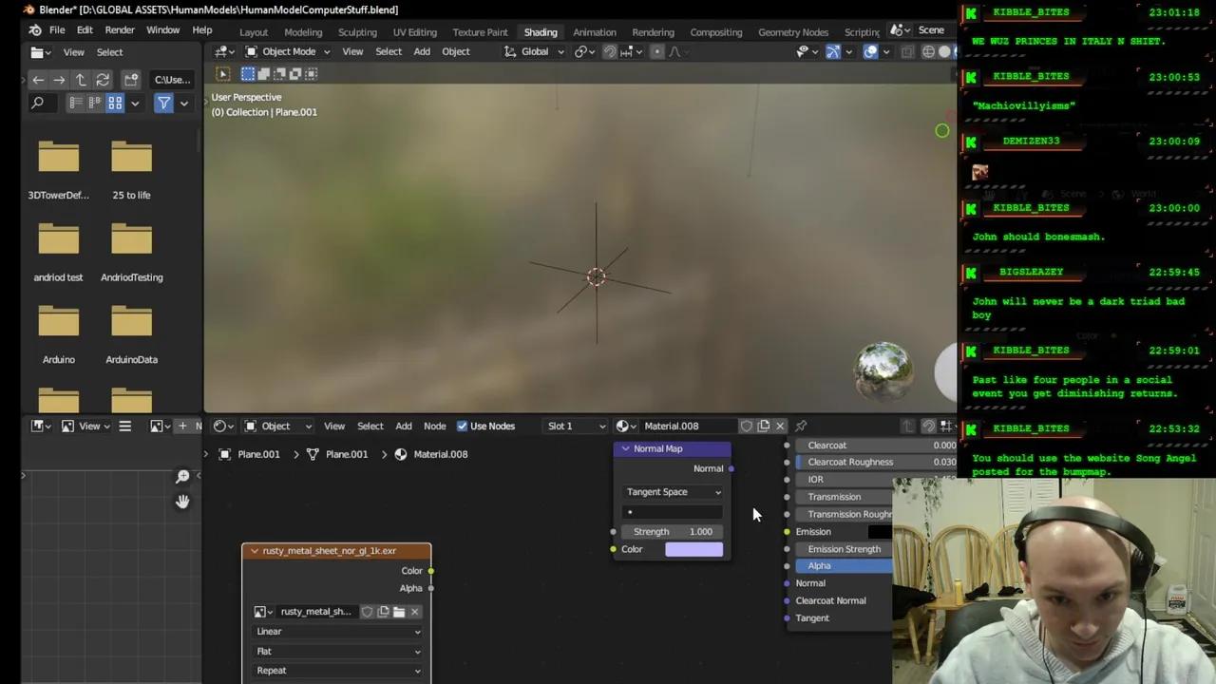1216x684 pixels.
Task: Switch to the Geometry Nodes workspace tab
Action: 793,32
